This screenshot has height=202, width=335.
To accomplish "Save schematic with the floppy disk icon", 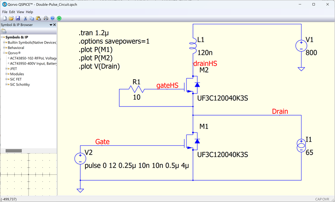I will [x=18, y=18].
